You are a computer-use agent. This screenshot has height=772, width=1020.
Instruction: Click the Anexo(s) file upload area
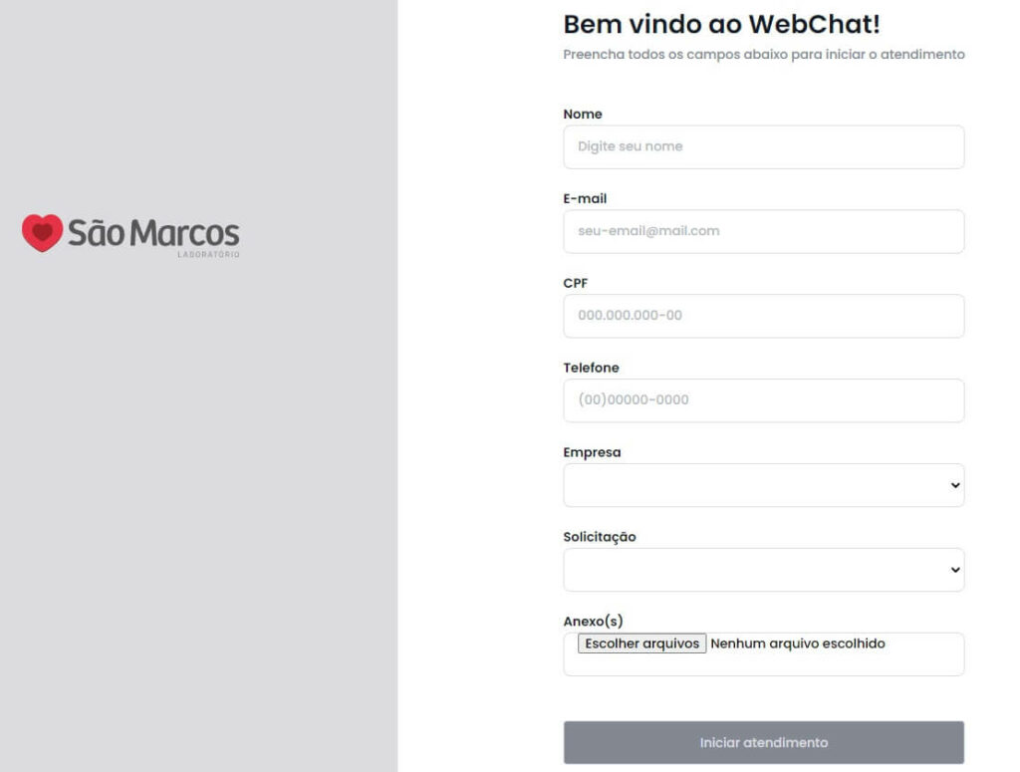763,654
